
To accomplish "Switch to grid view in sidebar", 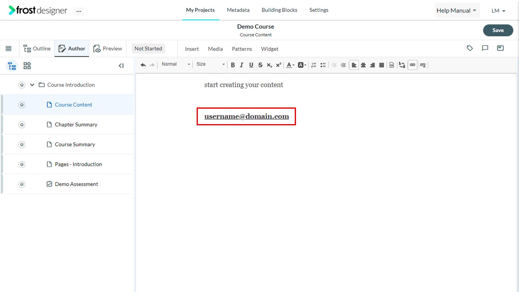I will 27,66.
